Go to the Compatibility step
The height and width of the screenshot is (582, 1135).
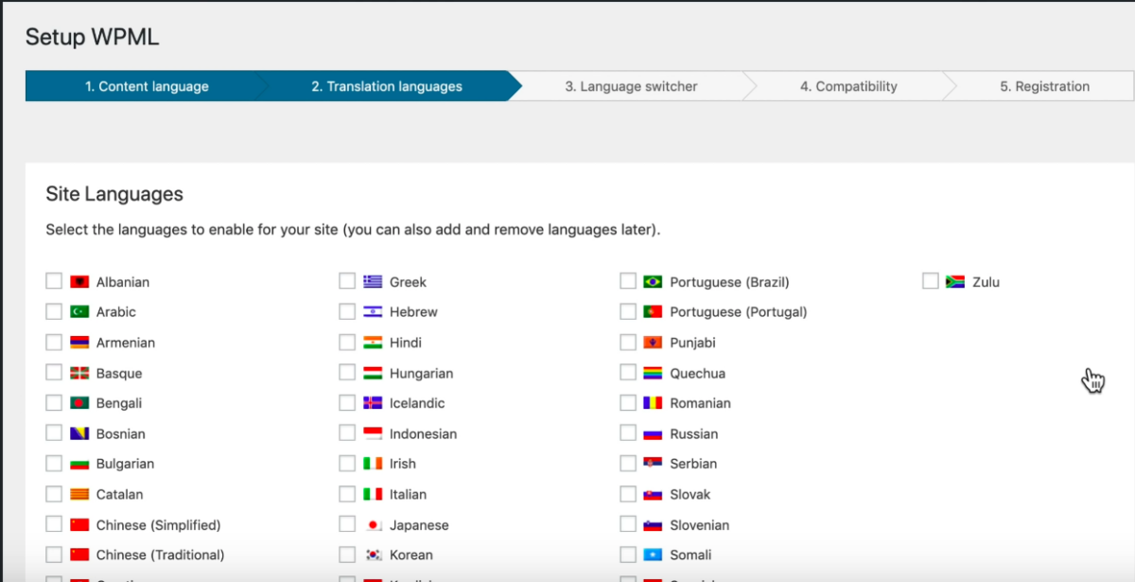848,86
